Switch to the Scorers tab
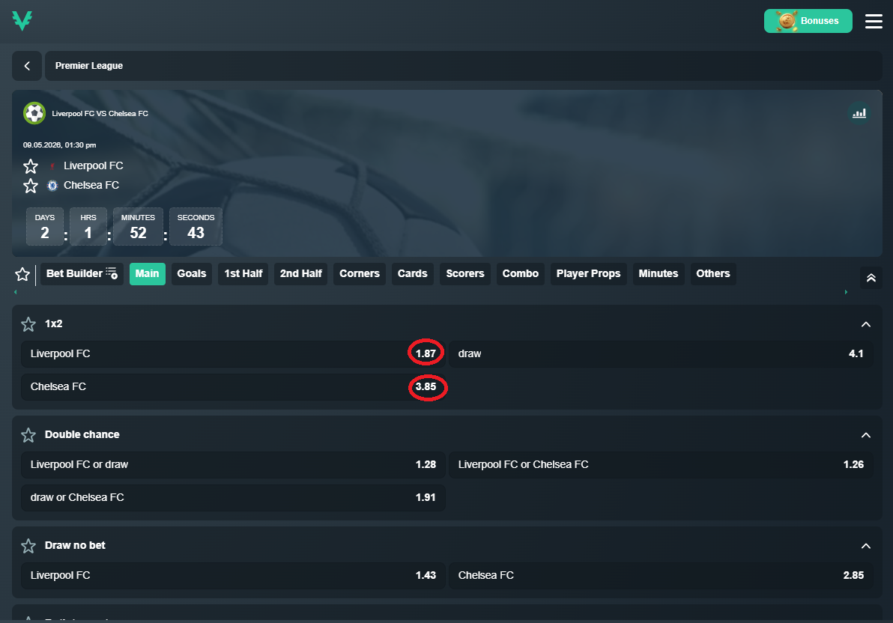Screen dimensions: 893x623 click(x=464, y=274)
